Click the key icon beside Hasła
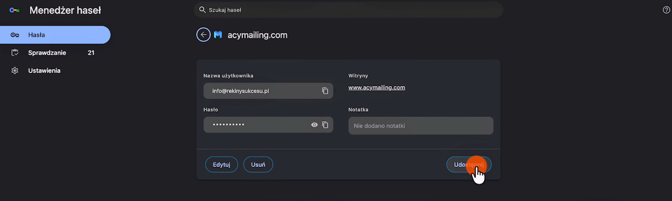672x201 pixels. click(15, 35)
